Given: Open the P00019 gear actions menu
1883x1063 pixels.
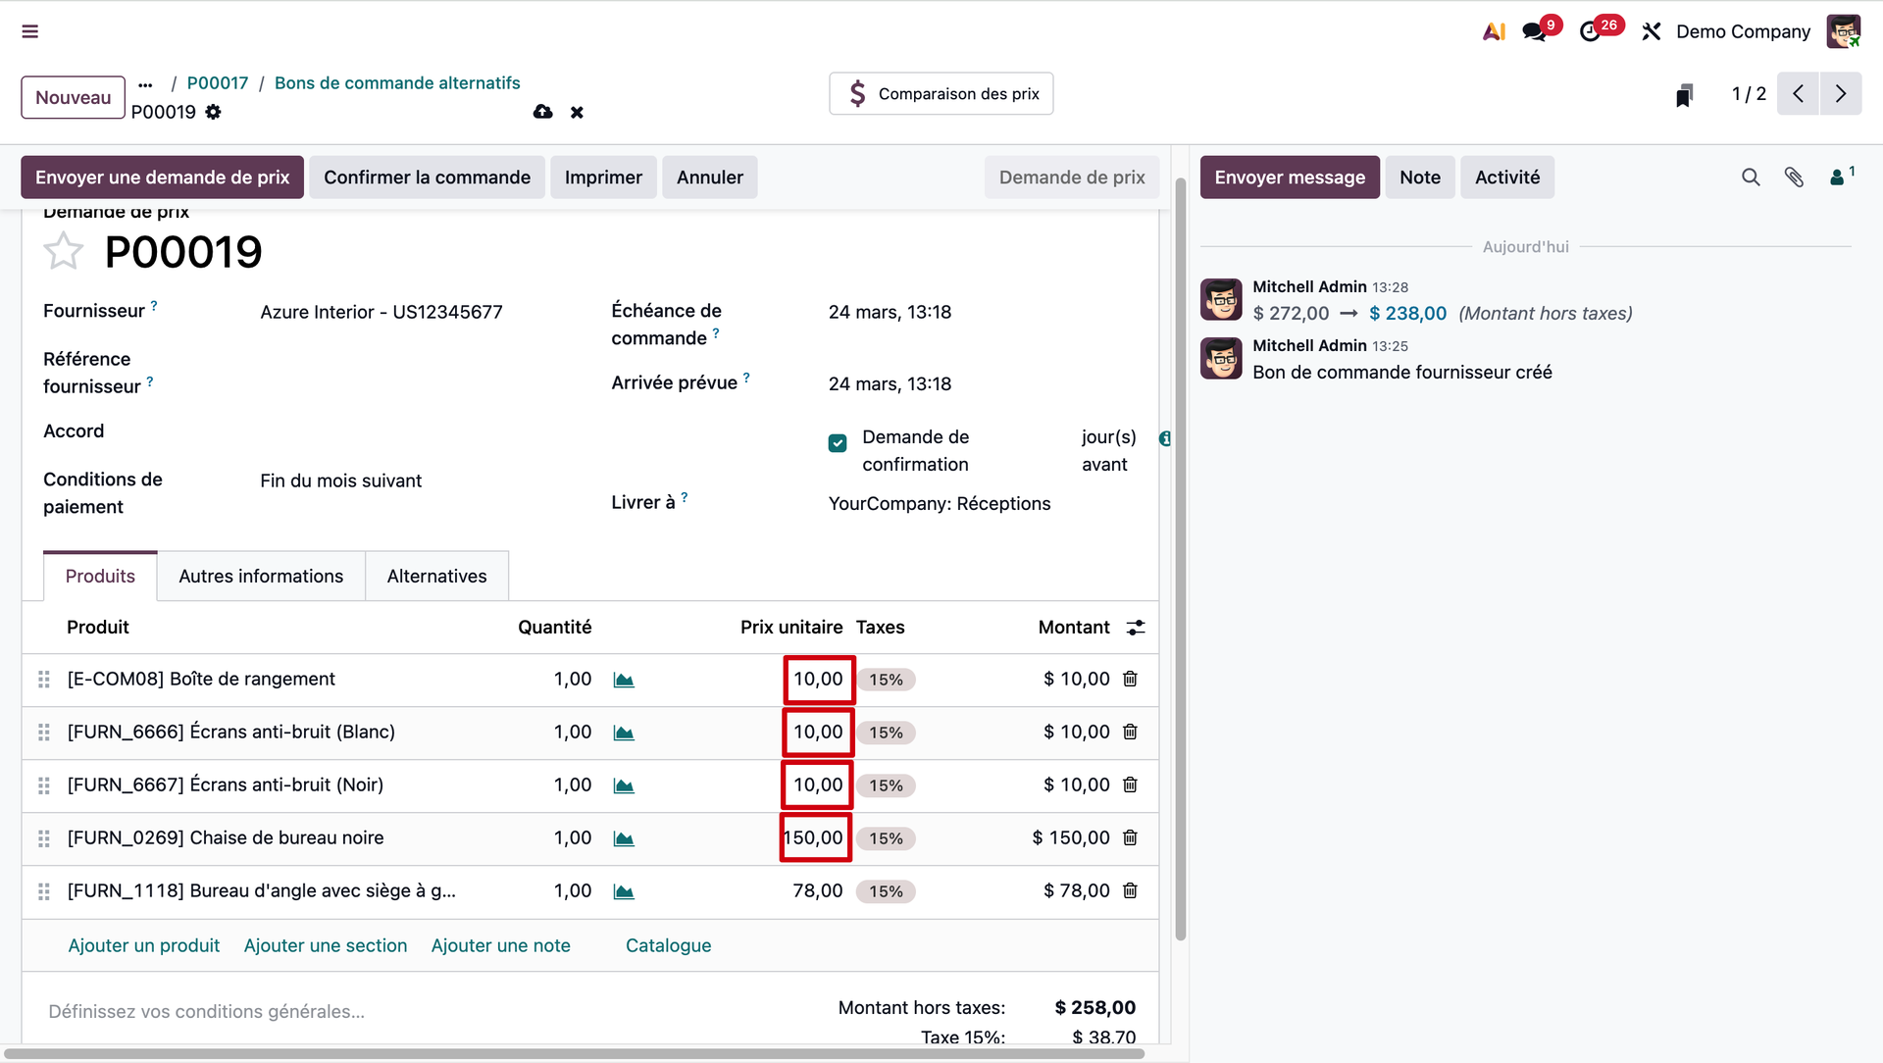Looking at the screenshot, I should click(x=214, y=112).
